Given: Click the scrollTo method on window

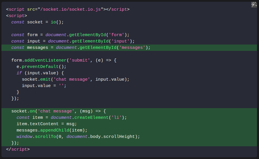Looking at the screenshot, I should pyautogui.click(x=45, y=136).
